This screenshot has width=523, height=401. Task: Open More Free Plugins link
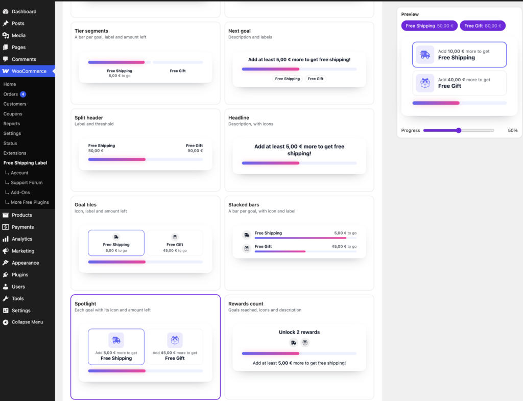30,202
